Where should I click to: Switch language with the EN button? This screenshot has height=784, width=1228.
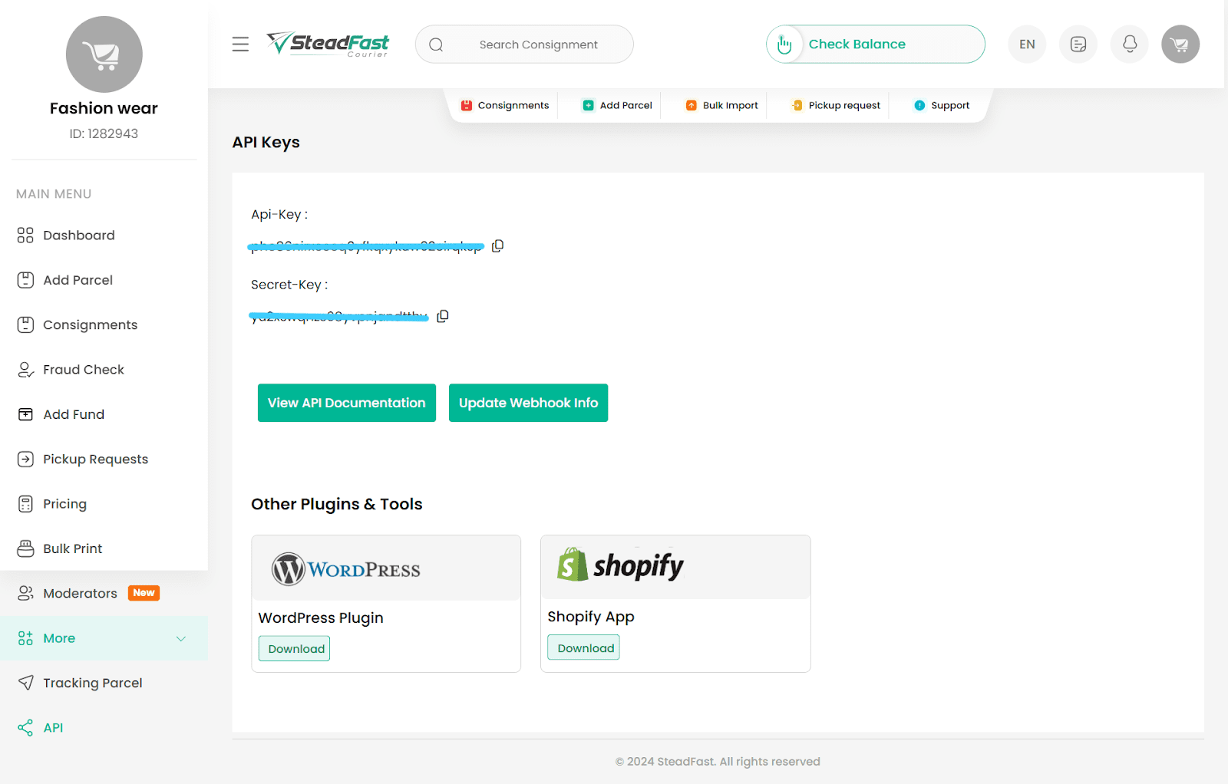[1027, 44]
